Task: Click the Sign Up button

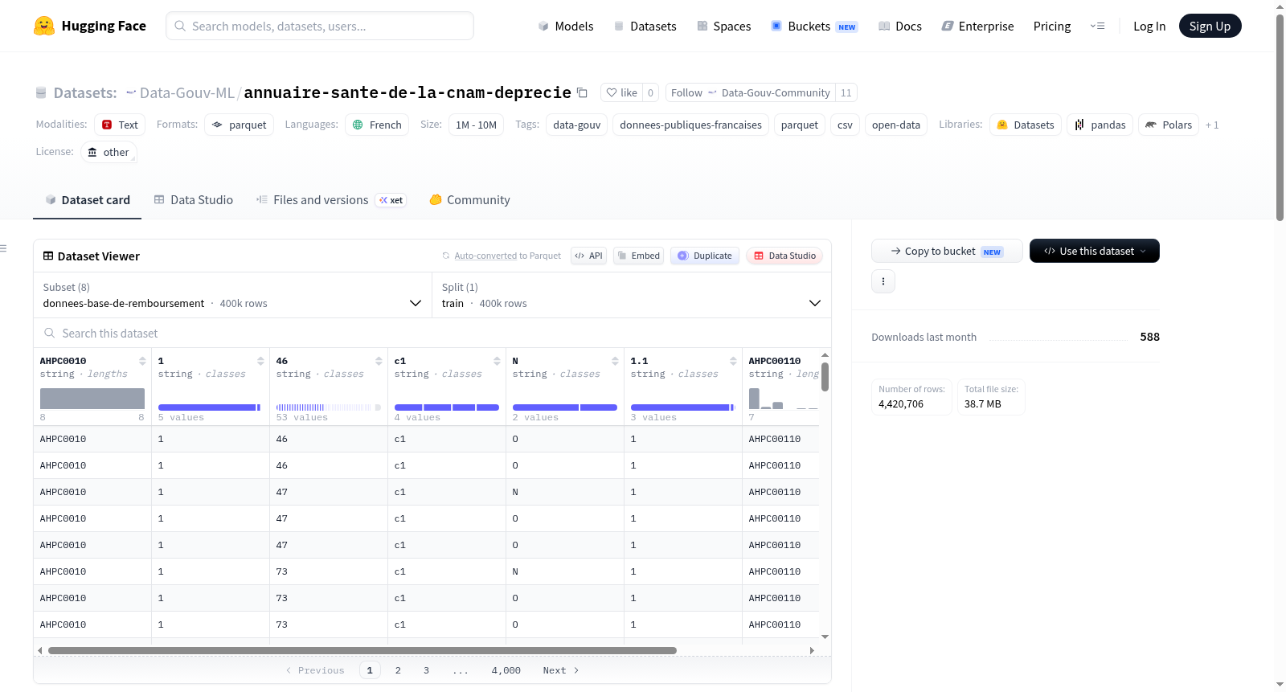Action: coord(1210,26)
